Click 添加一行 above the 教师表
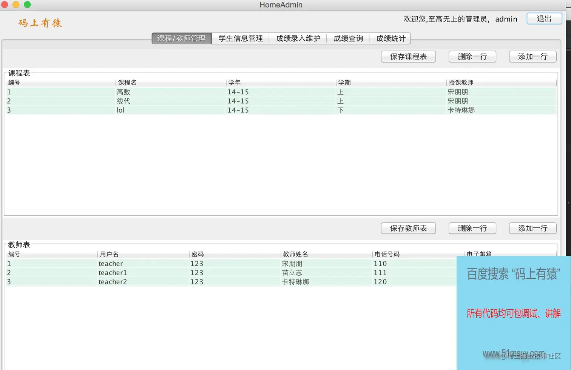The height and width of the screenshot is (370, 571). pos(532,228)
